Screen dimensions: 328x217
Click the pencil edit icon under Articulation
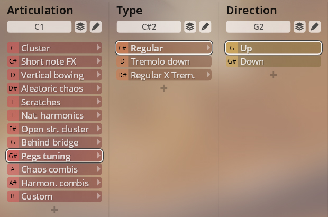pos(96,26)
